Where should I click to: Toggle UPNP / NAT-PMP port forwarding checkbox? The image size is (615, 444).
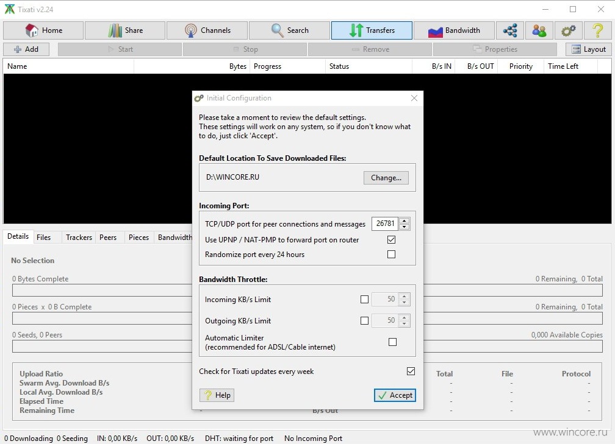coord(391,239)
